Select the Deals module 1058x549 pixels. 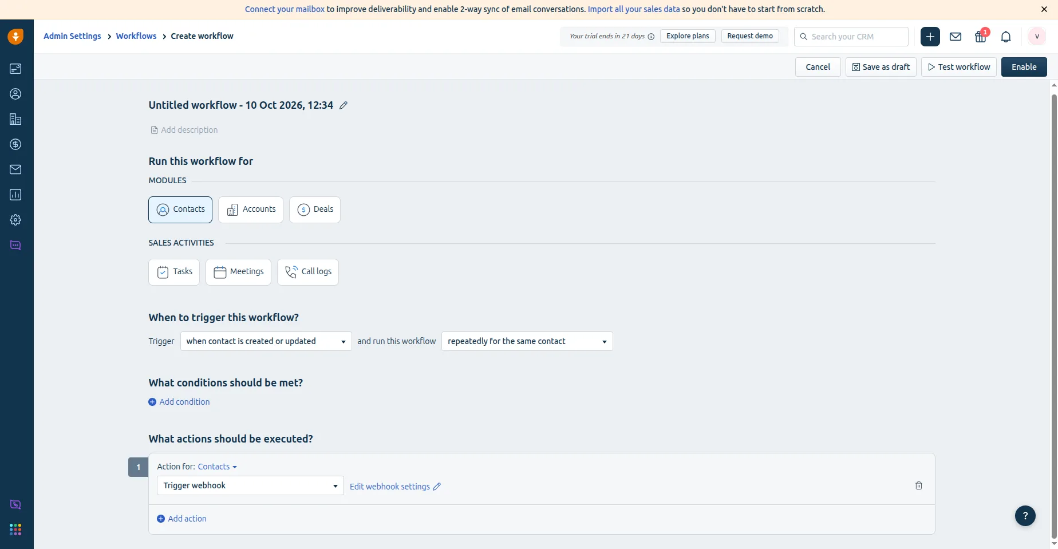point(315,210)
